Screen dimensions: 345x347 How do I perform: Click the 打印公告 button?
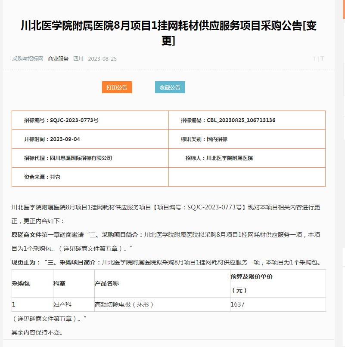pyautogui.click(x=117, y=87)
